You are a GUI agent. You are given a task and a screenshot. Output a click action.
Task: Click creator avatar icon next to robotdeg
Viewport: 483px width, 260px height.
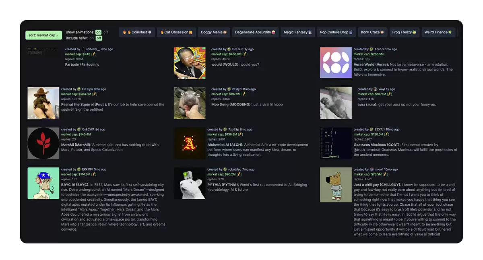click(x=225, y=169)
